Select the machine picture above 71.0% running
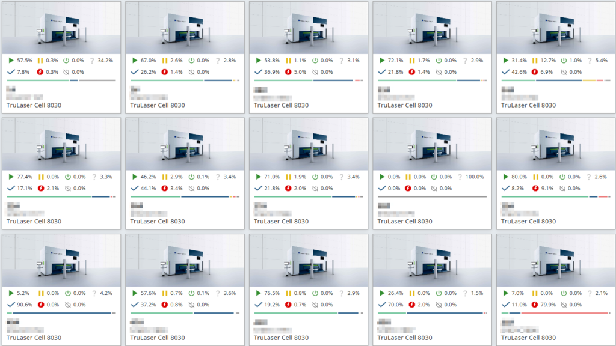This screenshot has width=616, height=346. [x=309, y=144]
